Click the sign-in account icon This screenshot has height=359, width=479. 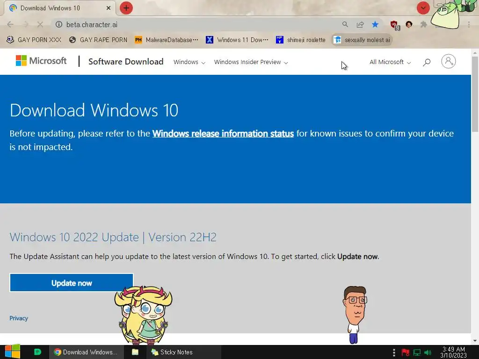tap(449, 61)
